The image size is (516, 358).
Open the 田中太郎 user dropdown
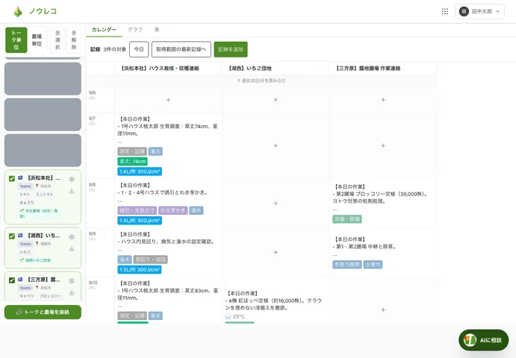click(479, 11)
